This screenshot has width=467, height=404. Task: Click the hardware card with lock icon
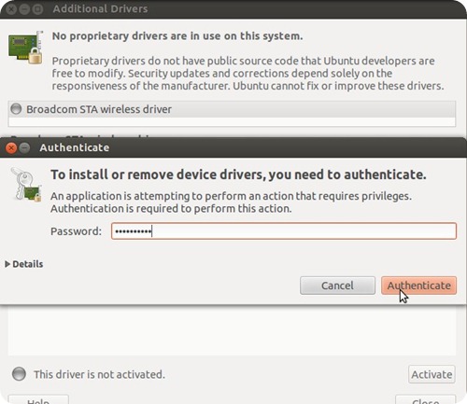coord(26,47)
